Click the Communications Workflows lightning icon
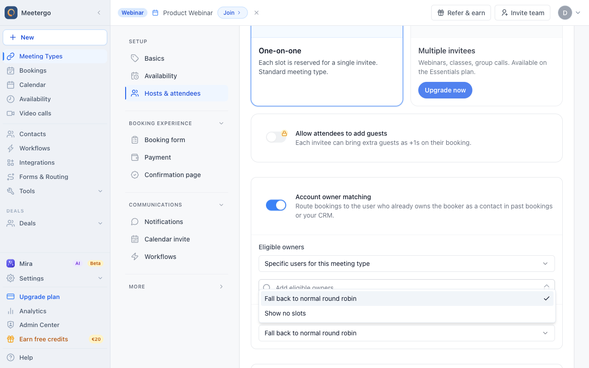The image size is (589, 368). click(135, 257)
